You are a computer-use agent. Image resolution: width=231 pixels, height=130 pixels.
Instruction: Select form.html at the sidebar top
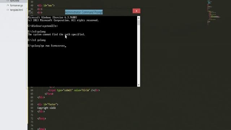pos(14,1)
